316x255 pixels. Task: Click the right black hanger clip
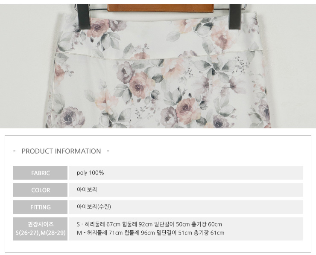(x=235, y=17)
